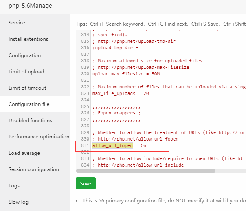Go to Limit of upload

click(26, 72)
